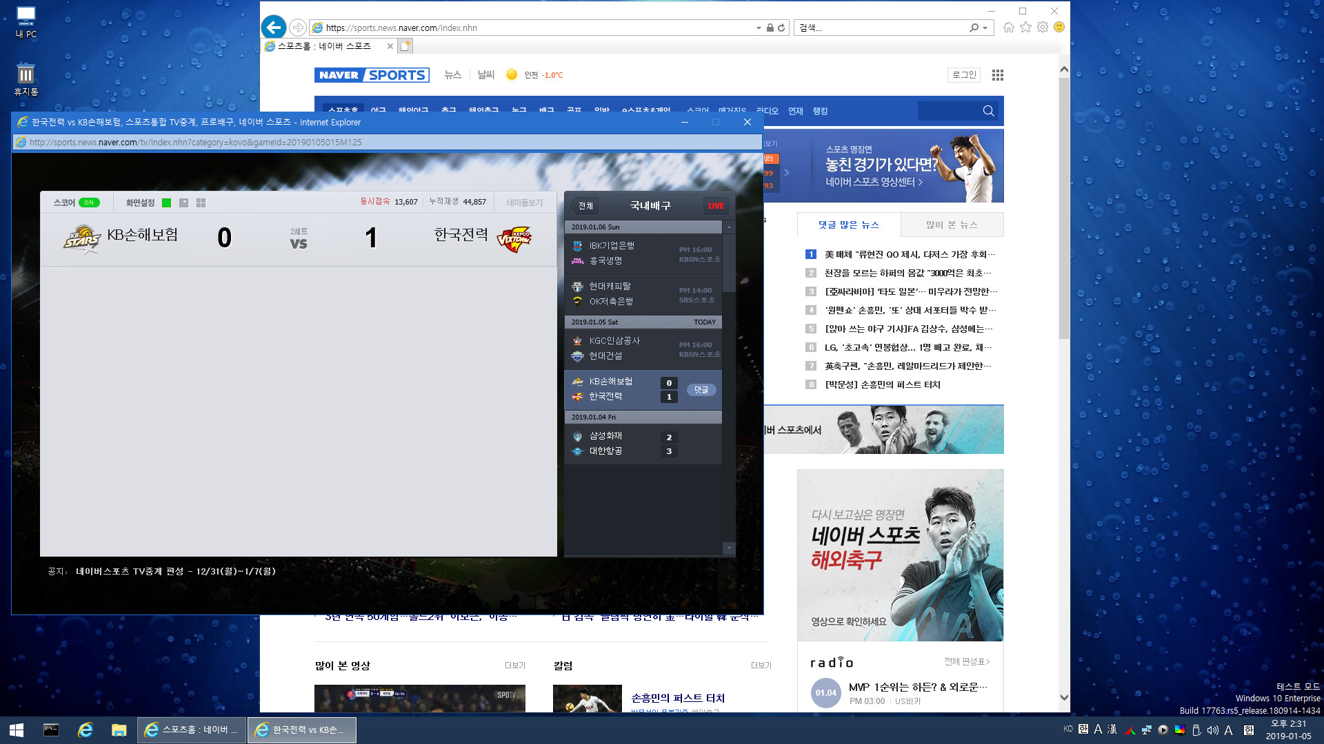
Task: Click the volume speaker tray icon
Action: click(x=1212, y=730)
